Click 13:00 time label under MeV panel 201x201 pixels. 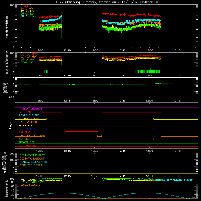[149, 76]
